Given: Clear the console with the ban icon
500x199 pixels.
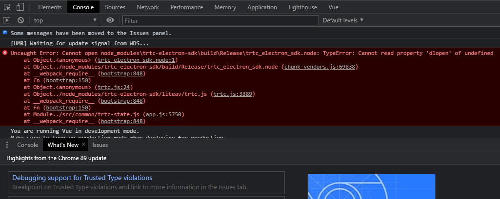Looking at the screenshot, I should (x=20, y=20).
